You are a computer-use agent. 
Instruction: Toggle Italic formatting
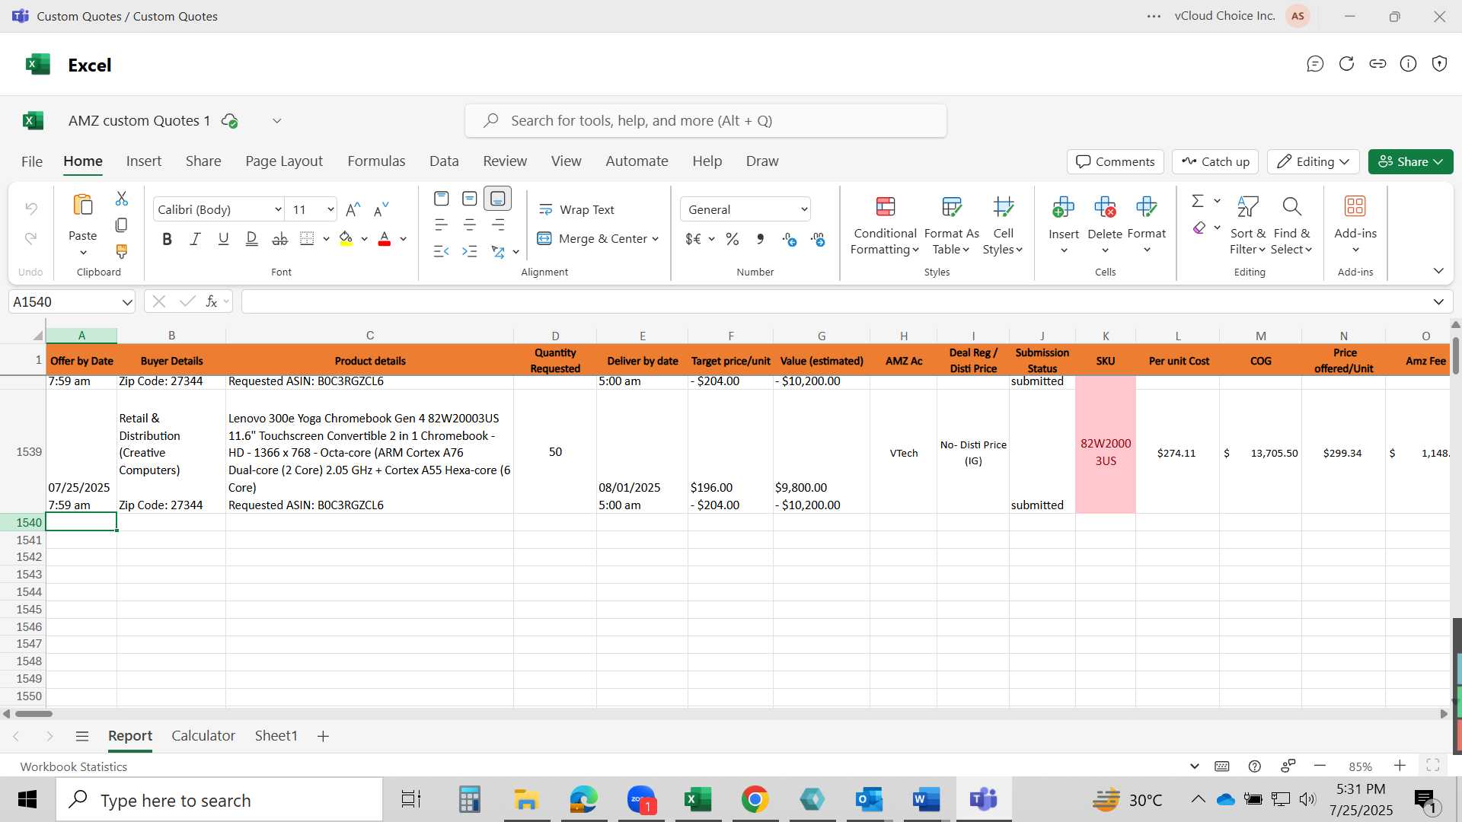[195, 239]
